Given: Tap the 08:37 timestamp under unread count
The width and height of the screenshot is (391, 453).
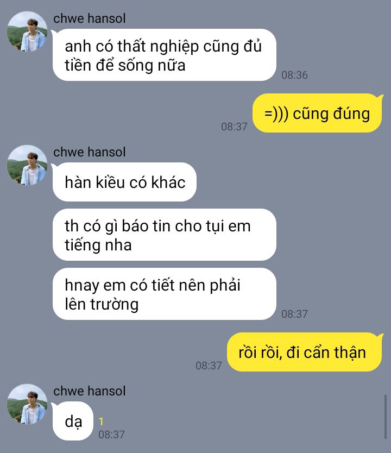Looking at the screenshot, I should coord(111,435).
